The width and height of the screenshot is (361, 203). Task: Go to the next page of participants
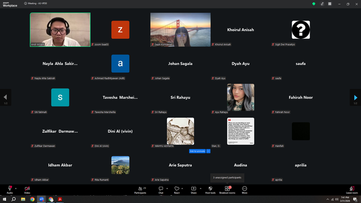(x=355, y=98)
